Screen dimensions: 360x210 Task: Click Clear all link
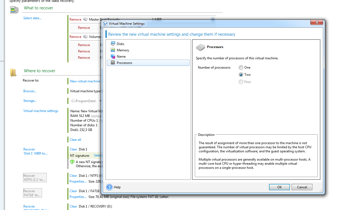pyautogui.click(x=75, y=140)
